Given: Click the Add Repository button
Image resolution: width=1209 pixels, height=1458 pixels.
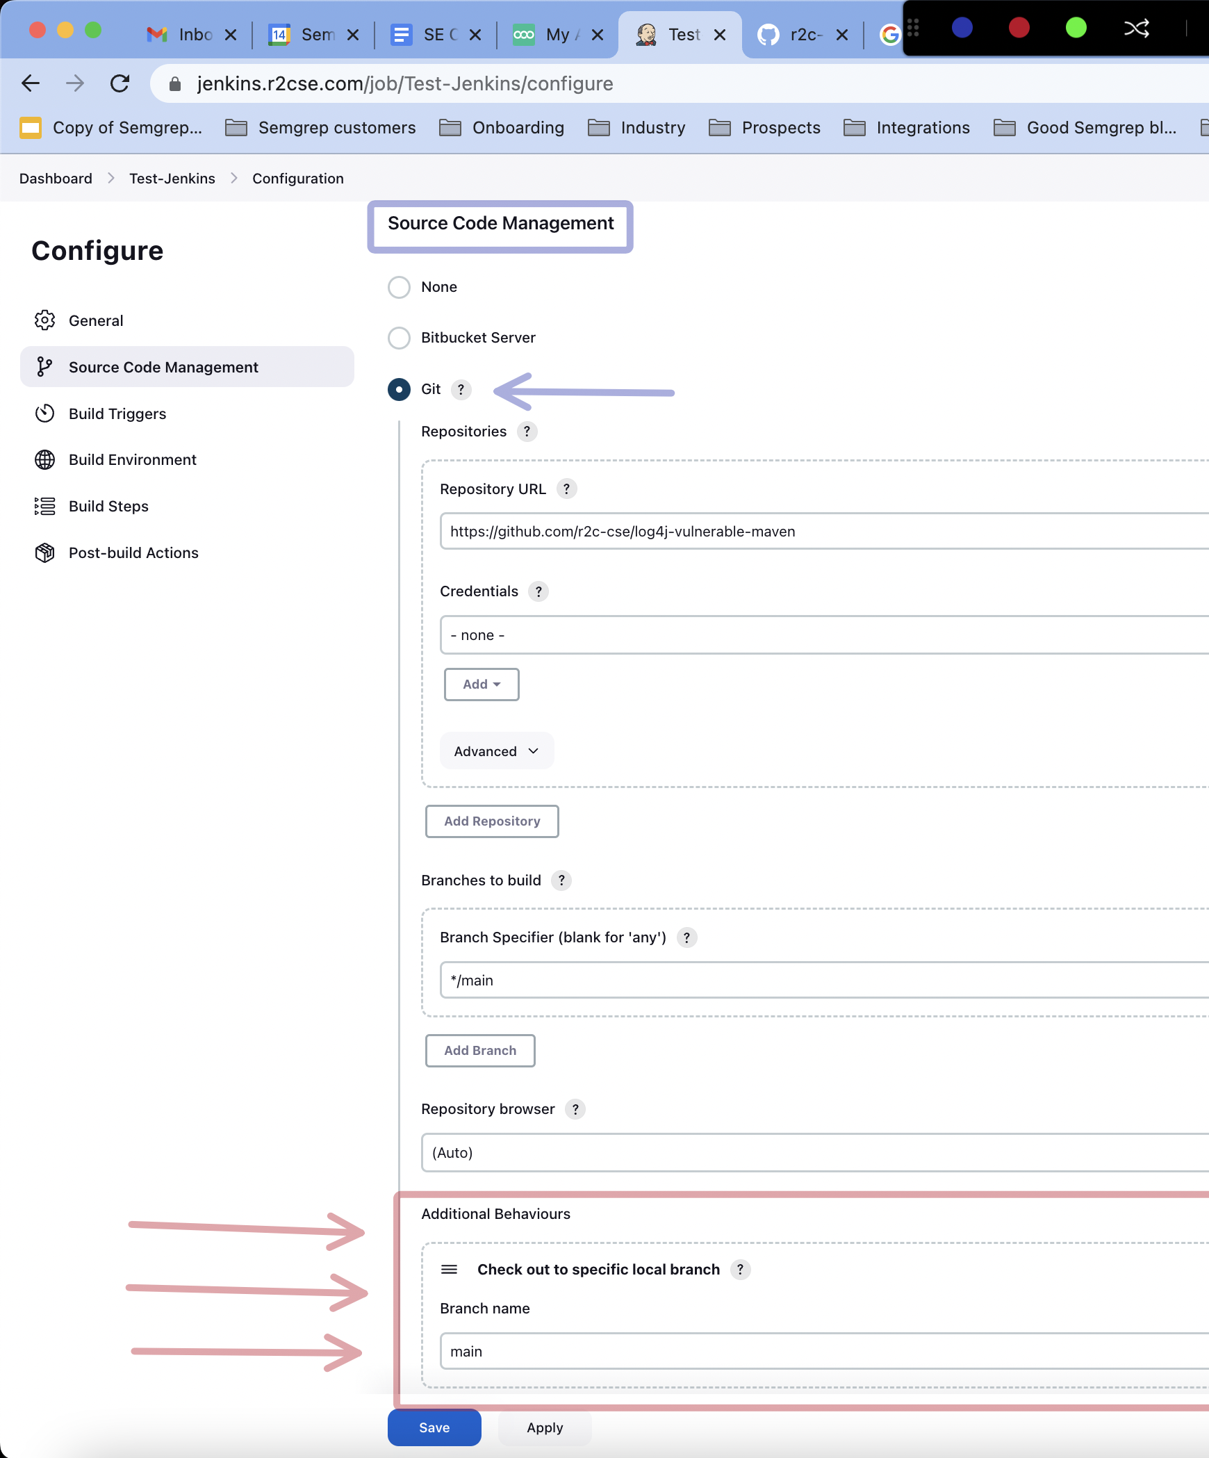Looking at the screenshot, I should (492, 821).
